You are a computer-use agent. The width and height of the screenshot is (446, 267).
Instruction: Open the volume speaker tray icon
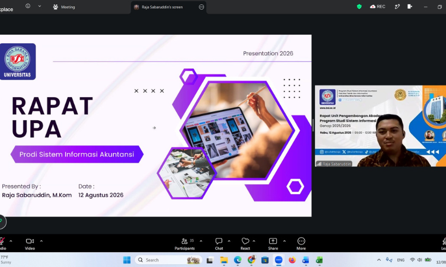pos(420,260)
